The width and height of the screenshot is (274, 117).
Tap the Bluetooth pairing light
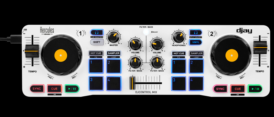coord(146,32)
